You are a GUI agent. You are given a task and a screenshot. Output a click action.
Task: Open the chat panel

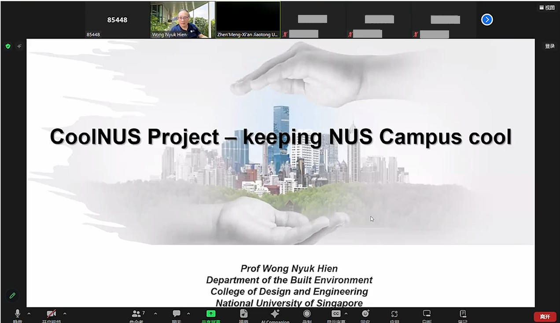(177, 315)
